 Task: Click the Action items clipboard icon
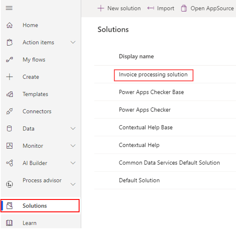tap(9, 42)
